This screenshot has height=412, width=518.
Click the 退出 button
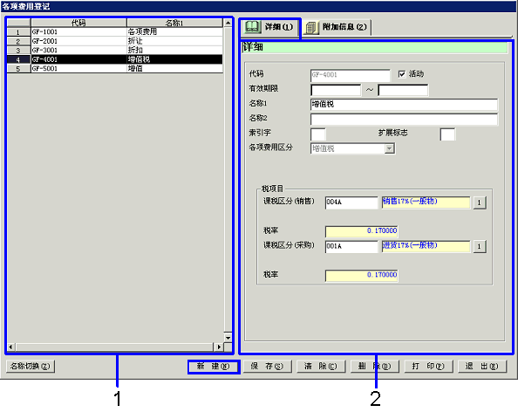[482, 367]
